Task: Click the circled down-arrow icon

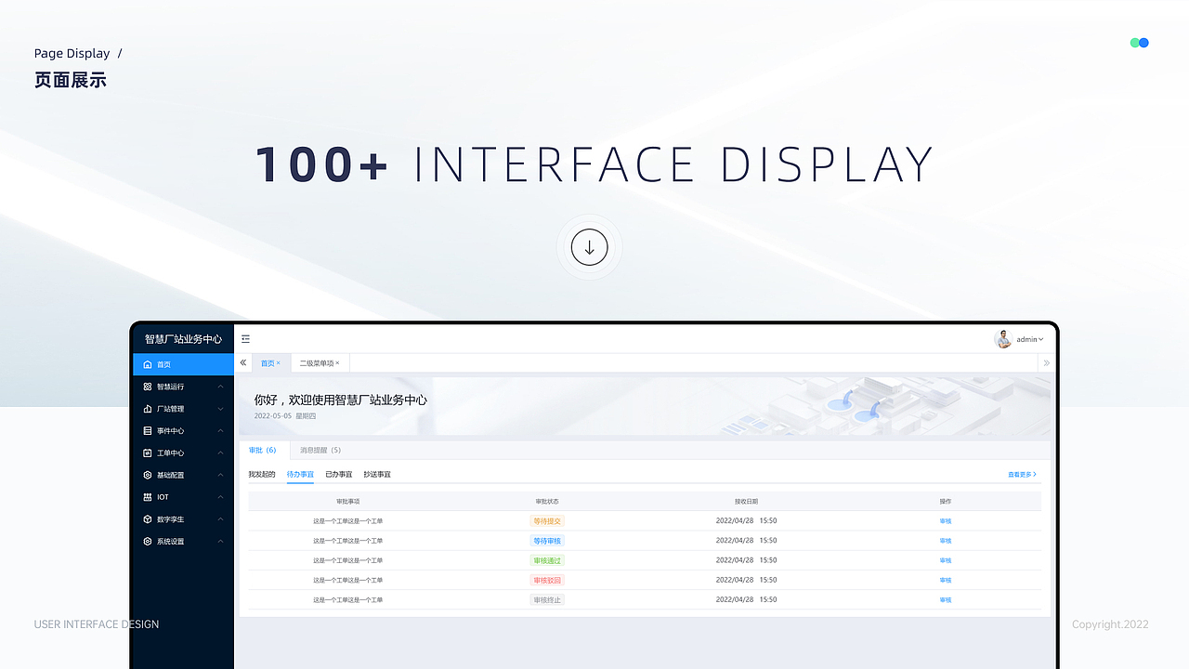Action: (589, 247)
